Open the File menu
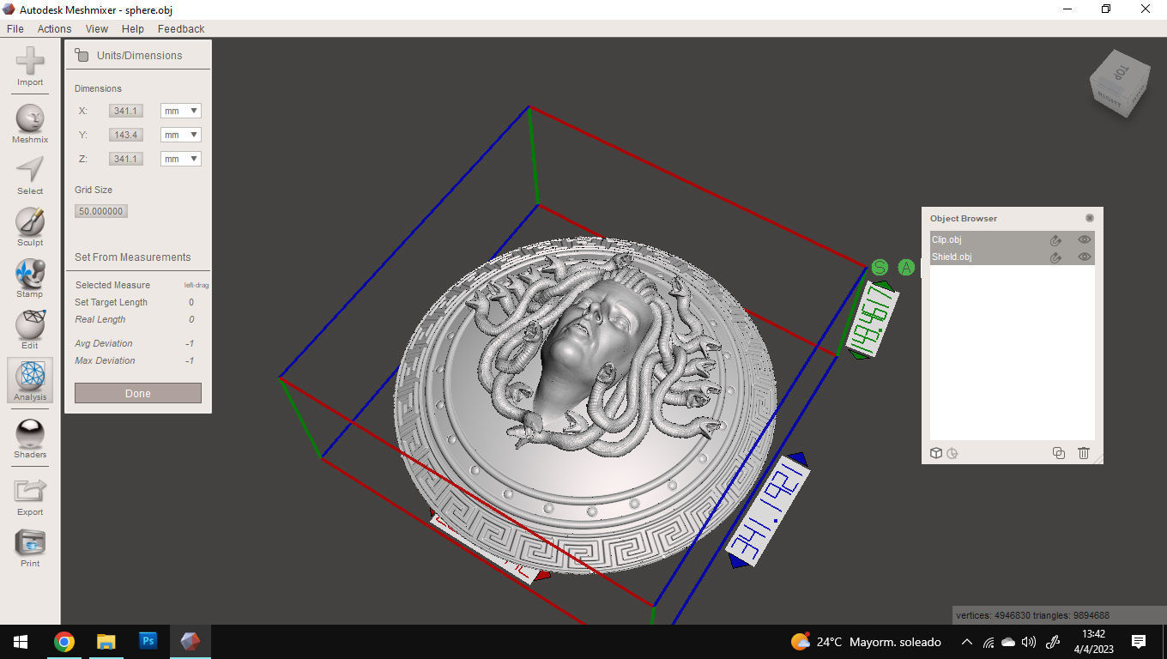1167x659 pixels. click(15, 28)
